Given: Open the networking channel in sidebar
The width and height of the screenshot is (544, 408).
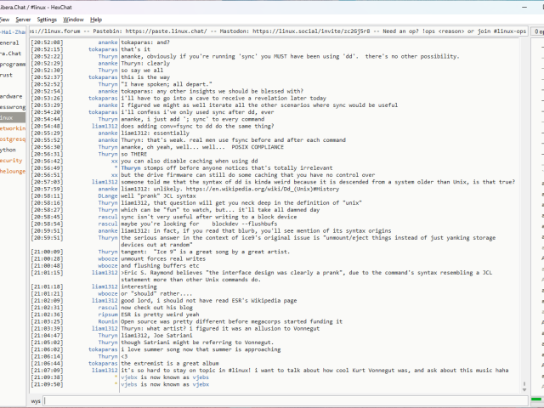Looking at the screenshot, I should [x=12, y=127].
